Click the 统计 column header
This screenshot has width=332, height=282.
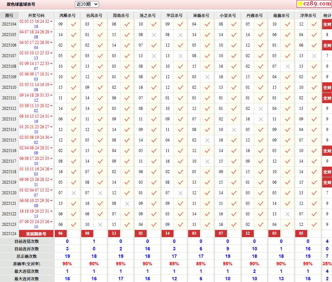(327, 16)
